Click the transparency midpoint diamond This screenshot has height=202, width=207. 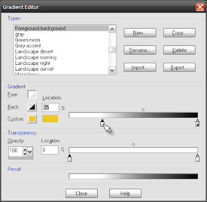134,144
